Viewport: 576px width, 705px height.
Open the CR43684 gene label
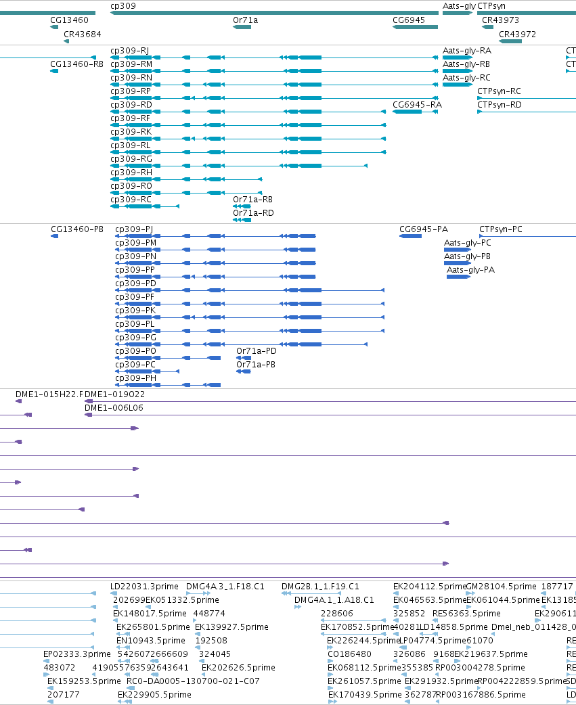83,35
